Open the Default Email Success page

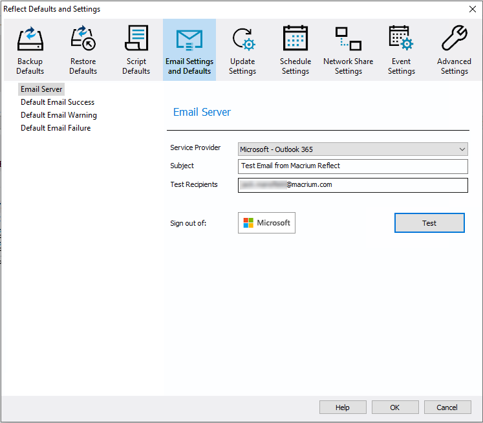[x=58, y=102]
